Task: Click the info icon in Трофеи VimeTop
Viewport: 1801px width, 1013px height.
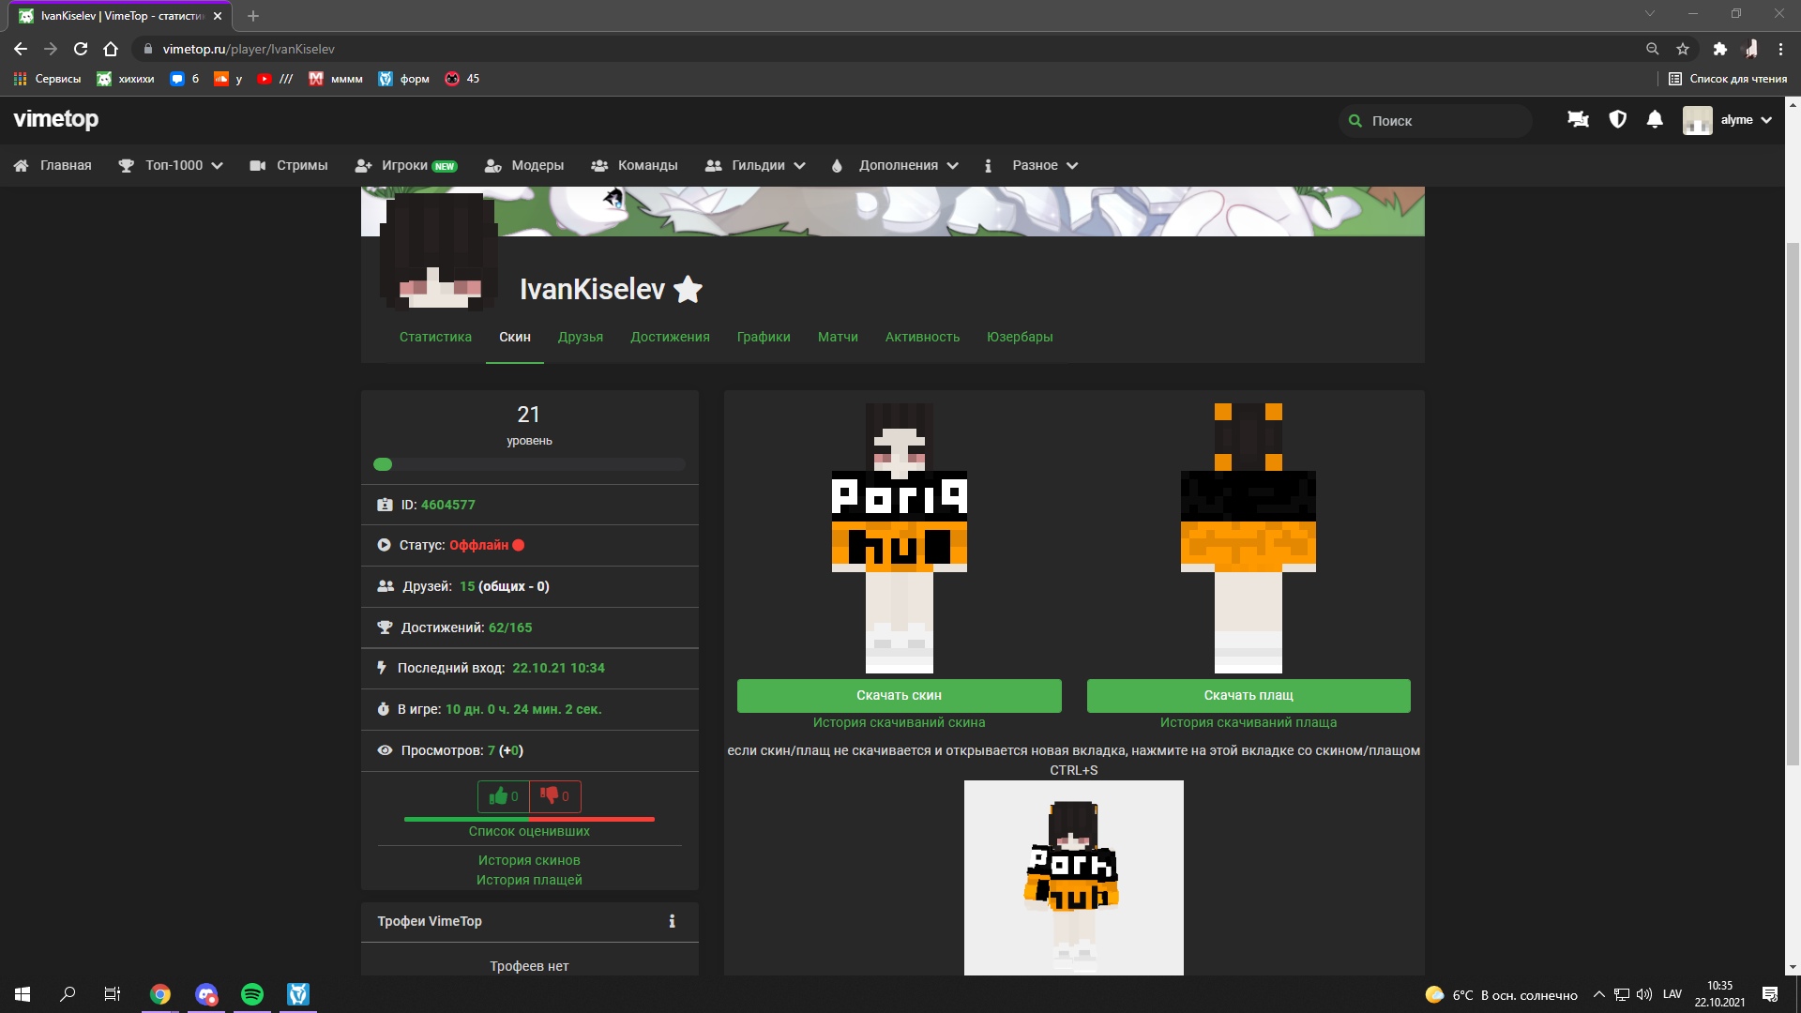Action: pos(672,921)
